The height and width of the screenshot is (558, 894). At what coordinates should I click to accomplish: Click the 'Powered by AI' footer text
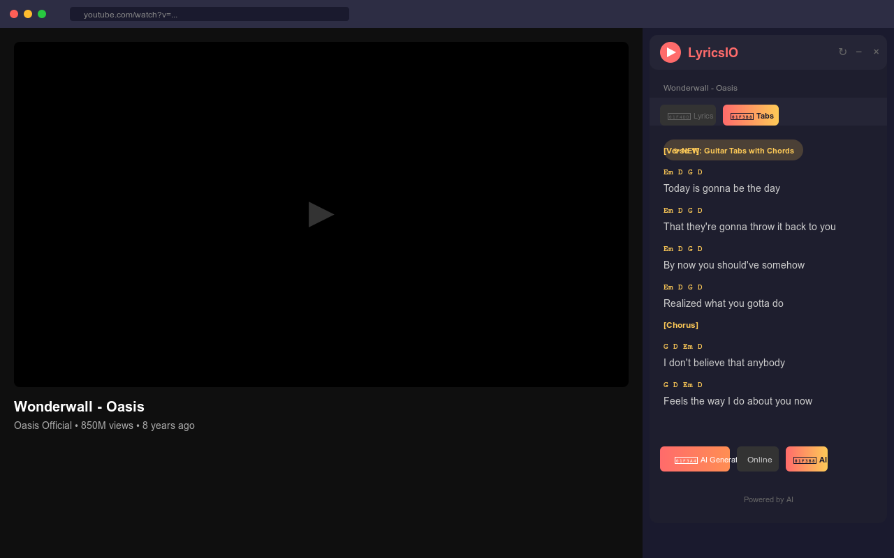768,499
